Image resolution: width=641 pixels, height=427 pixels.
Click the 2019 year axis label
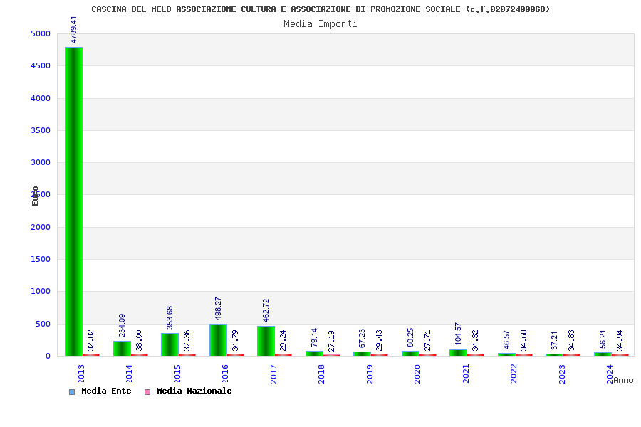[370, 374]
